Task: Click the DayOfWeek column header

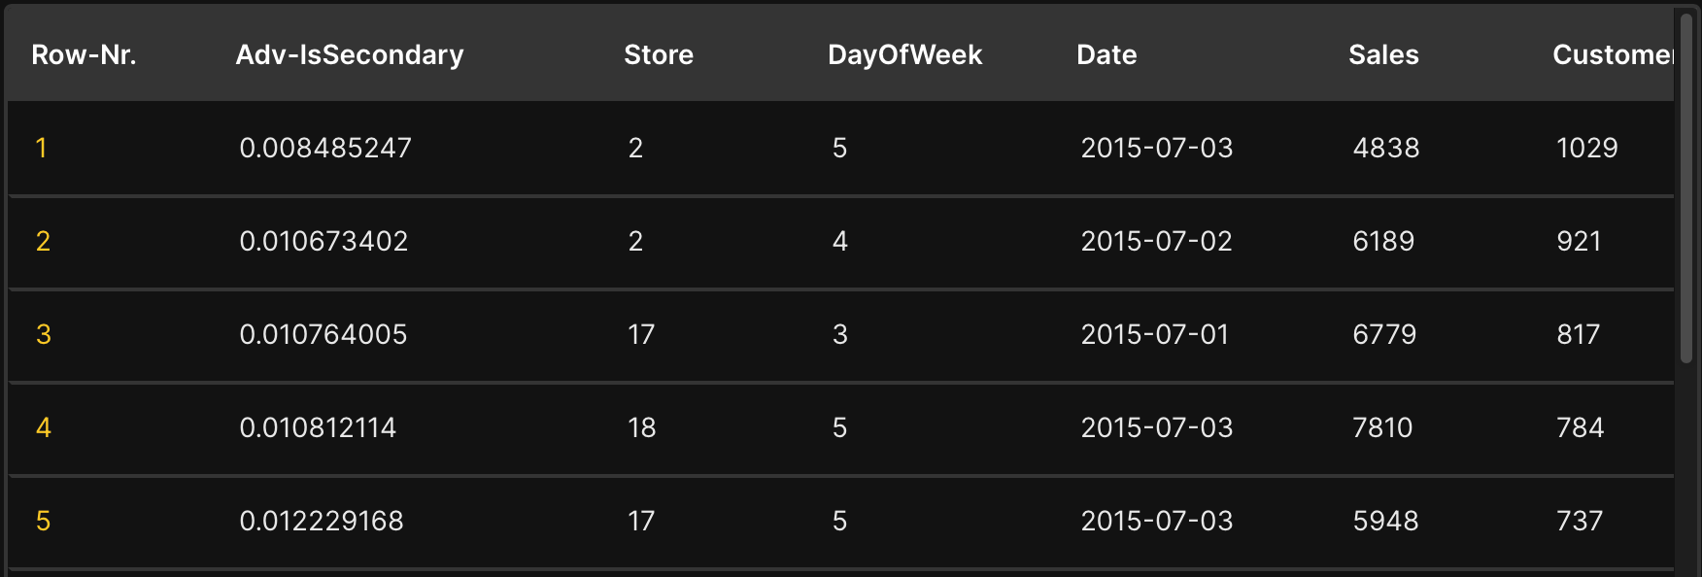Action: tap(904, 55)
